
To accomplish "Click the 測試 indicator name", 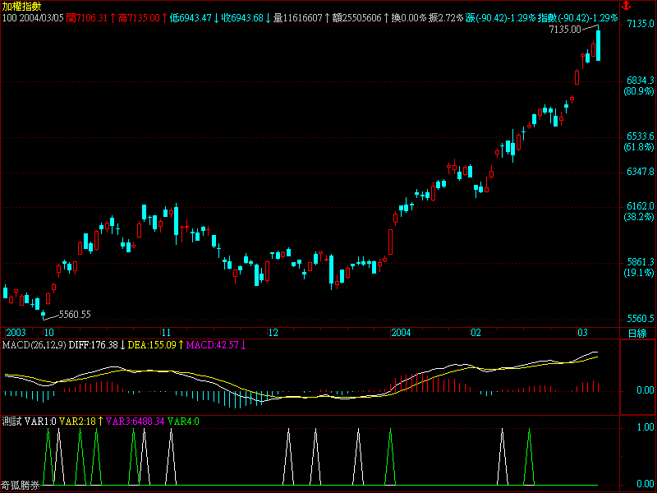I will (11, 421).
